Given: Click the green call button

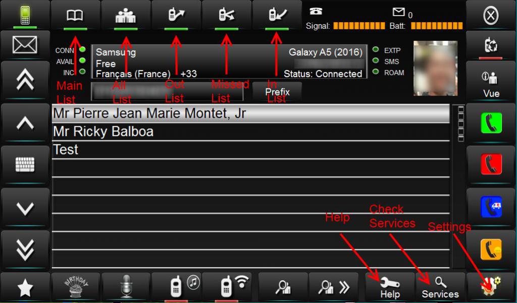Looking at the screenshot, I should 491,123.
